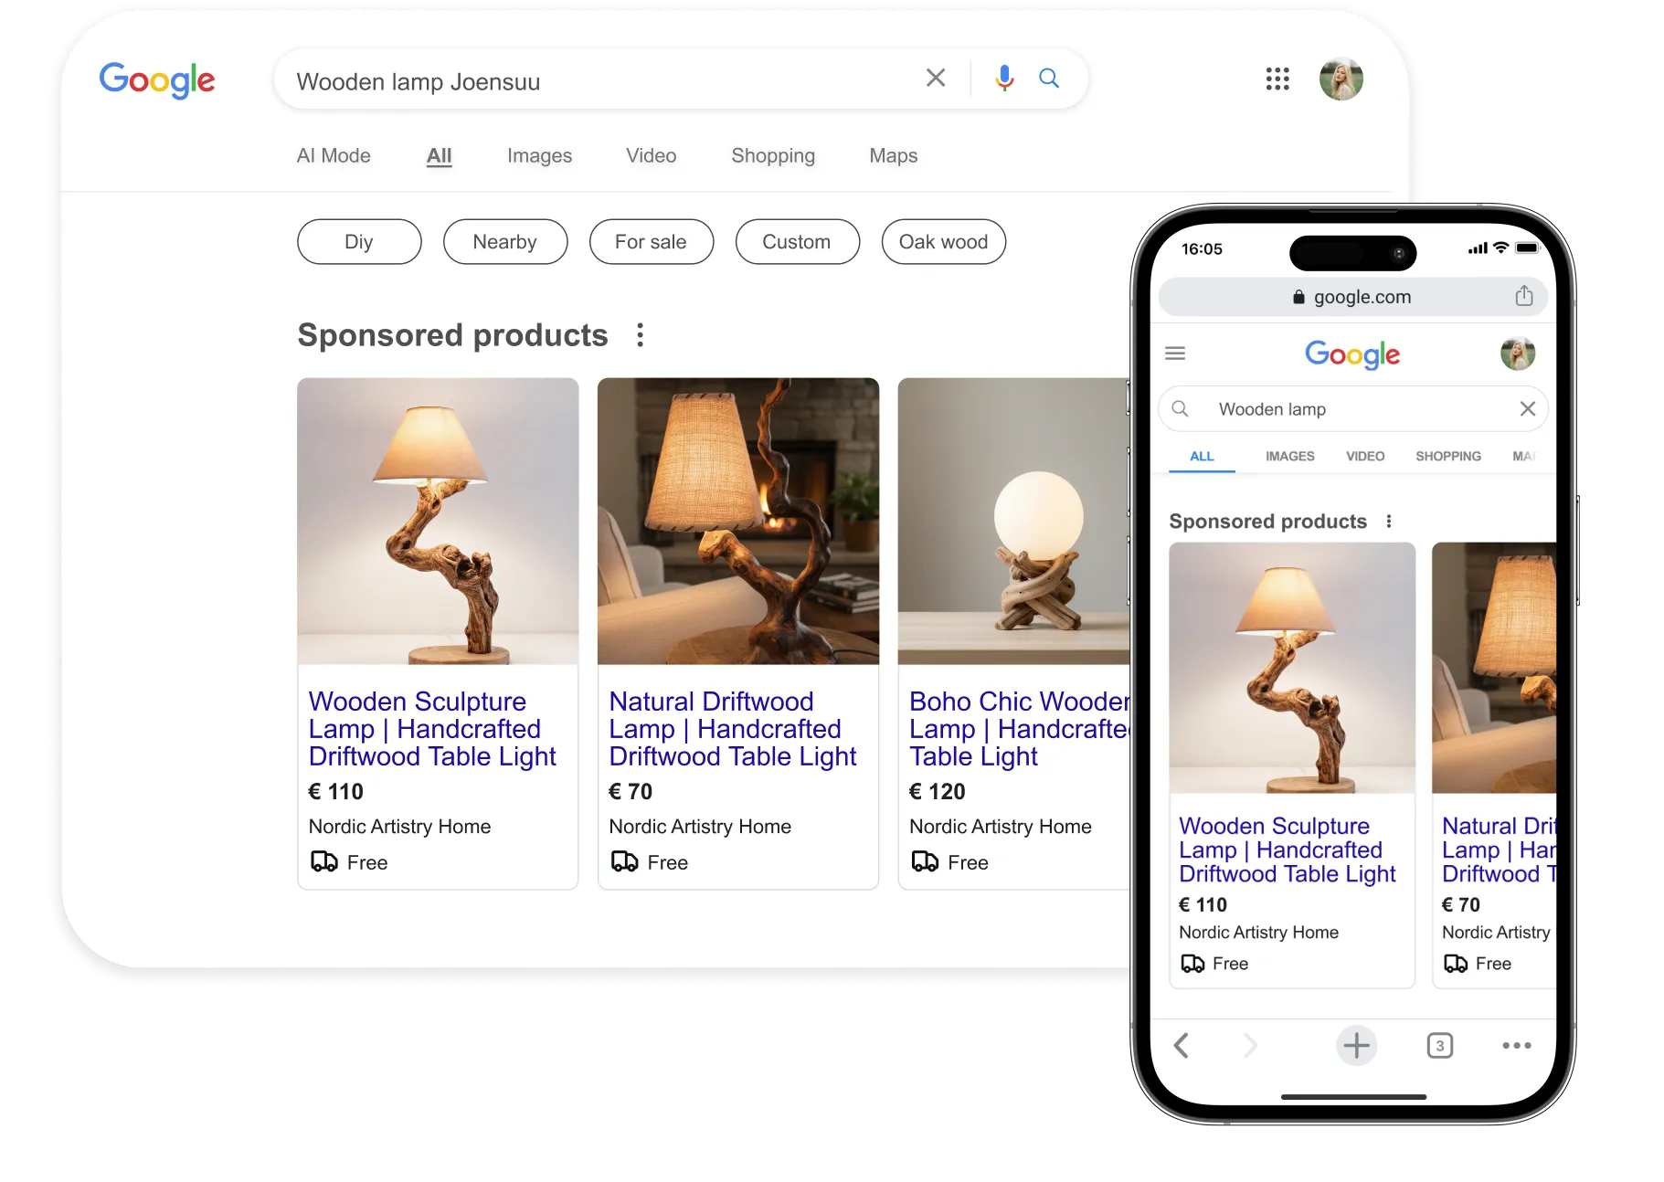Clear the phone search field with X
Image resolution: width=1664 pixels, height=1182 pixels.
[1527, 409]
